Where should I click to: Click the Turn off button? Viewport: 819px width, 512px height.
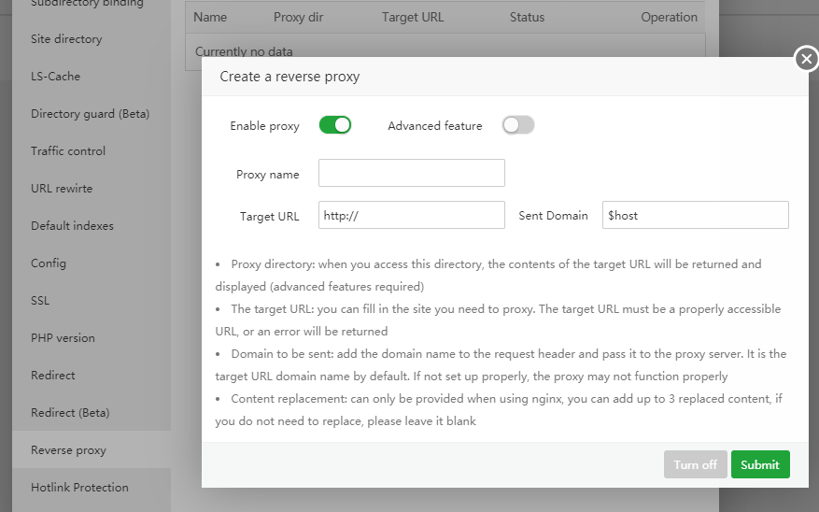pyautogui.click(x=695, y=464)
